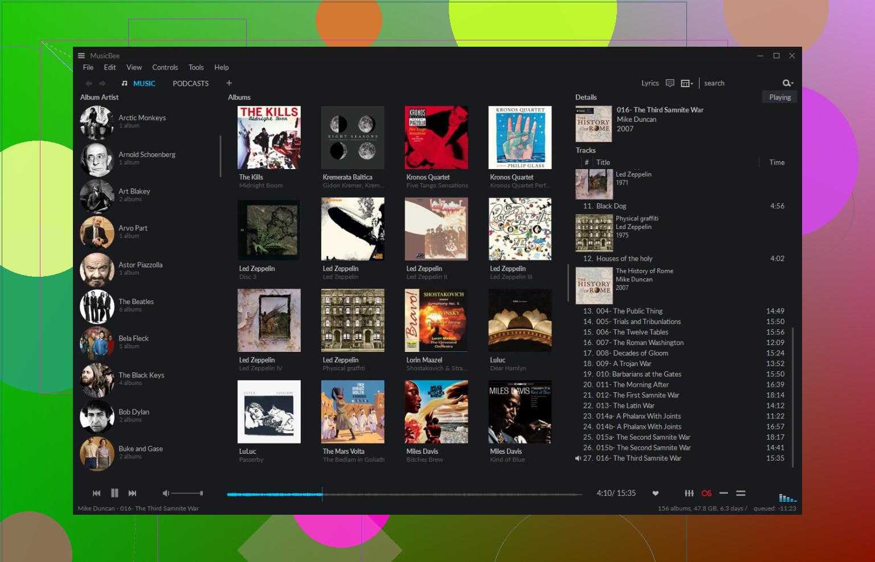Open the lyrics floating window icon
875x562 pixels.
670,83
